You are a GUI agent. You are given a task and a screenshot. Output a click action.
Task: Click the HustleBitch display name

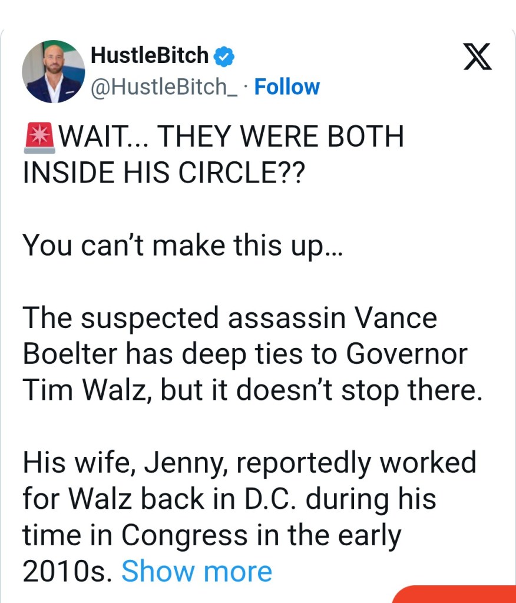(x=150, y=56)
